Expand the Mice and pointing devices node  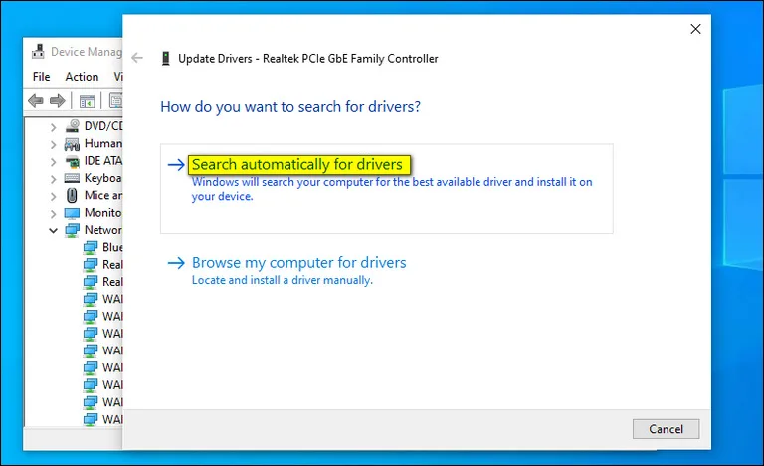[53, 196]
